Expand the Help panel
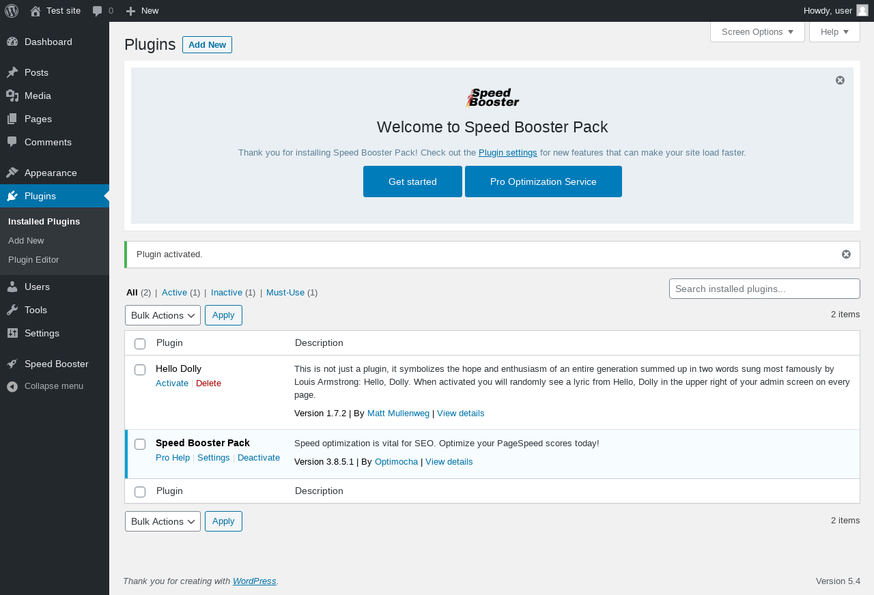 [x=834, y=32]
